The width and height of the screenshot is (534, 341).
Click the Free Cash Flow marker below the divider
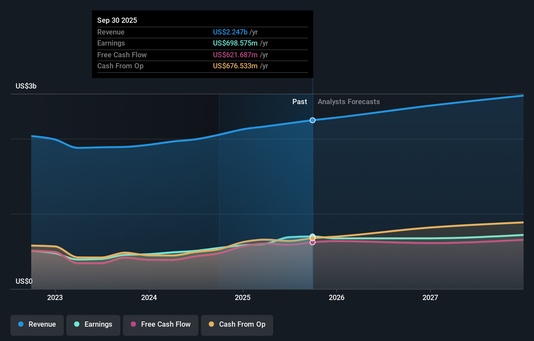point(312,242)
